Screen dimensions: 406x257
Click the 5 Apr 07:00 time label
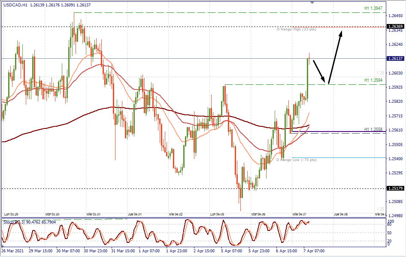pos(231,251)
